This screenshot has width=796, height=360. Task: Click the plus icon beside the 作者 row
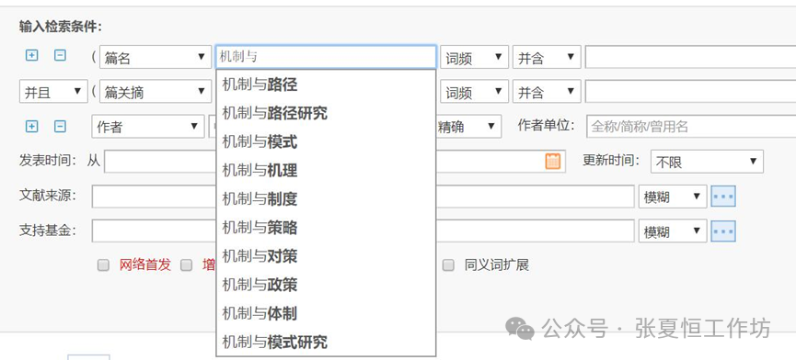point(31,126)
